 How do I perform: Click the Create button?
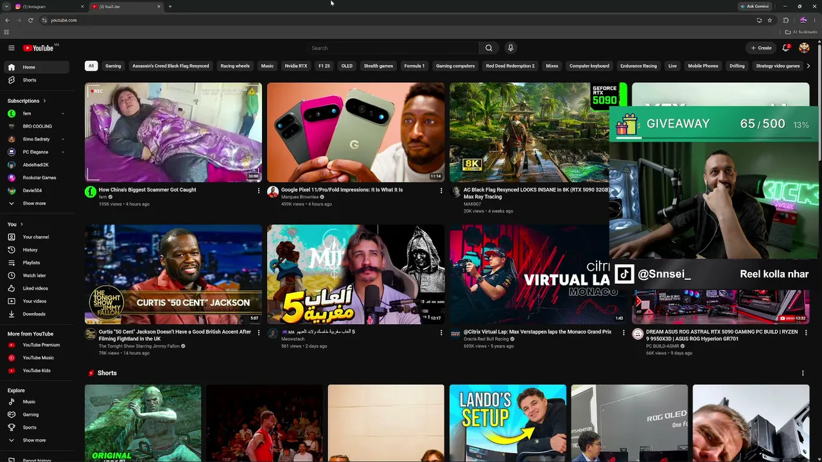click(762, 48)
